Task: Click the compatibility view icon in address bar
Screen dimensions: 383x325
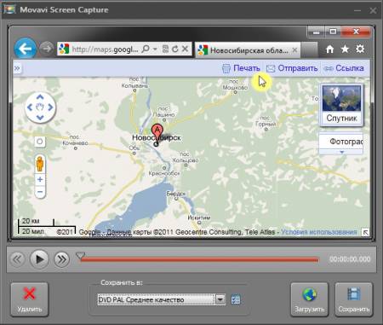Action: [x=165, y=49]
